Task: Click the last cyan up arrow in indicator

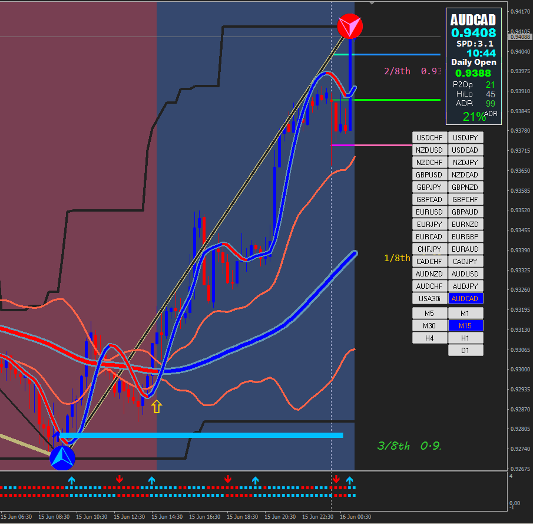Action: pyautogui.click(x=349, y=480)
